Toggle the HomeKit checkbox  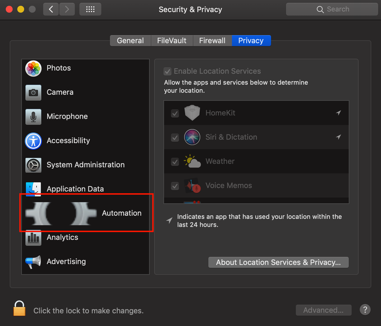(x=175, y=113)
